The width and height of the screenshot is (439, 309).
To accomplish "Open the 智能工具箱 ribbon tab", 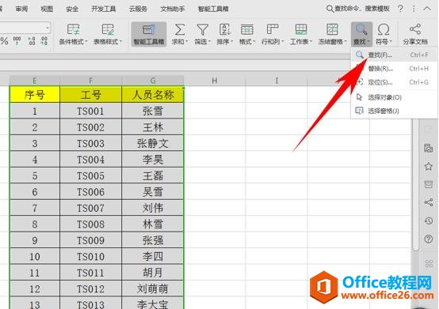I will tap(213, 9).
